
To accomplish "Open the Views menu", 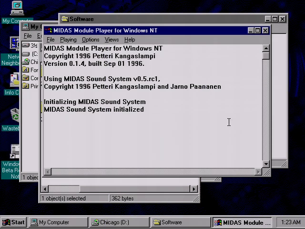I will 112,40.
